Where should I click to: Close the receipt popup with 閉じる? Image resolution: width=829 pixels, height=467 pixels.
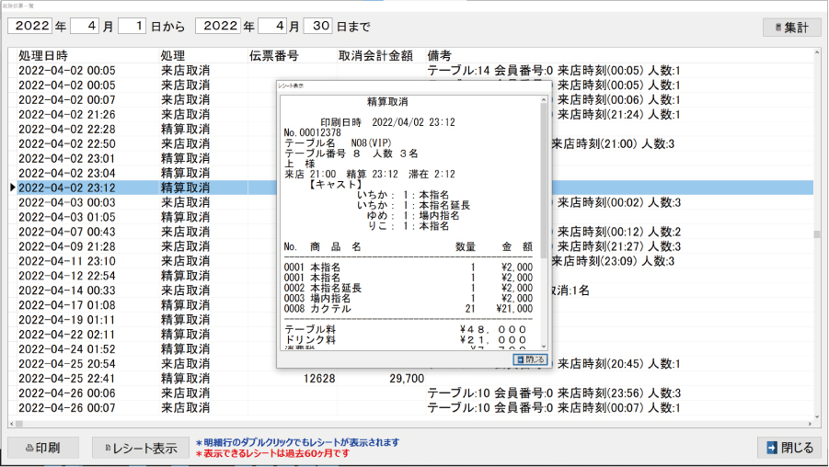pyautogui.click(x=530, y=359)
